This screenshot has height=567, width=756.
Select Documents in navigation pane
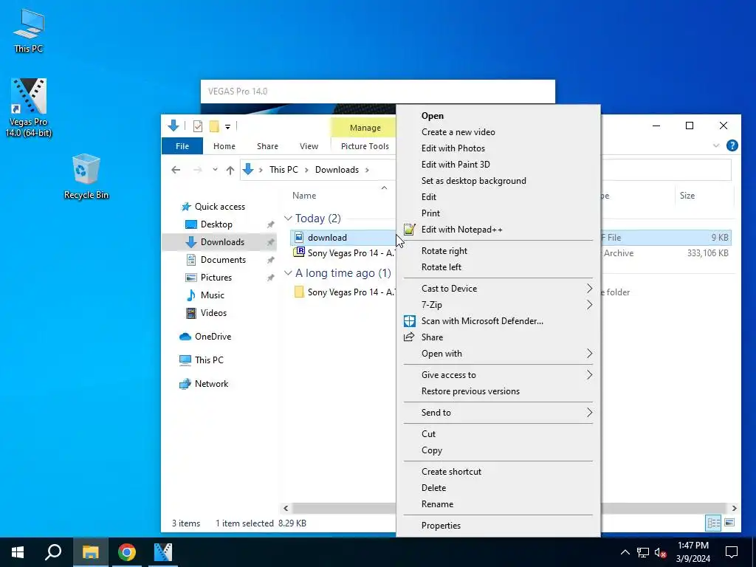[223, 260]
